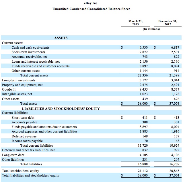The image size is (185, 182).
Task: Click deferred revenue value 137
Action: point(177,136)
